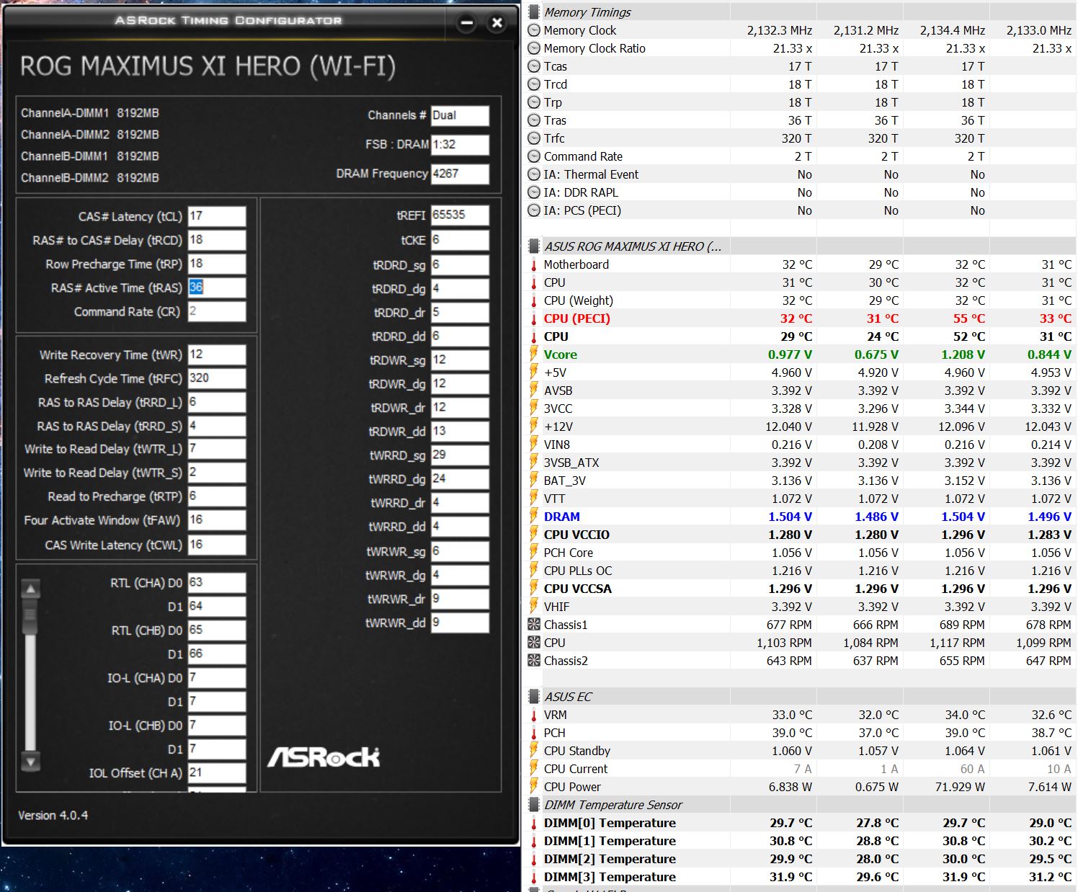Click the CAS# Latency (tCL) field
1078x892 pixels.
pyautogui.click(x=217, y=216)
